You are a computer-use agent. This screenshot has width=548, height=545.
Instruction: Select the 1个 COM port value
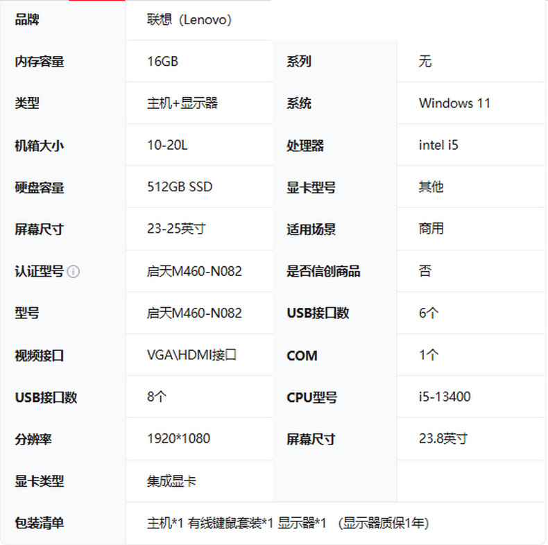[429, 355]
